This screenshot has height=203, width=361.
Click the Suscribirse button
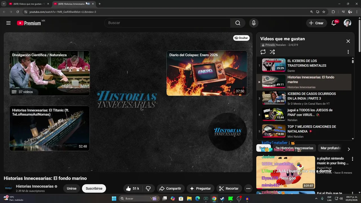(x=94, y=189)
